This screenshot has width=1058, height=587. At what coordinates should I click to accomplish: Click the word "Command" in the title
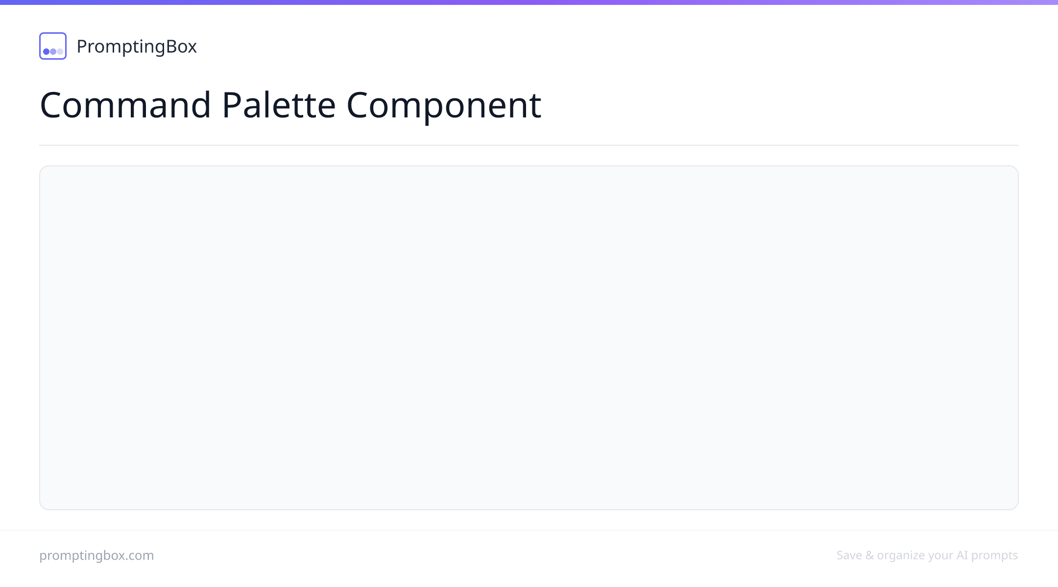pos(125,105)
